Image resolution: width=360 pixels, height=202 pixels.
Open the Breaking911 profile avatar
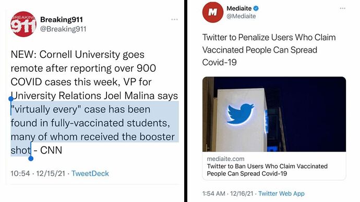[x=23, y=24]
